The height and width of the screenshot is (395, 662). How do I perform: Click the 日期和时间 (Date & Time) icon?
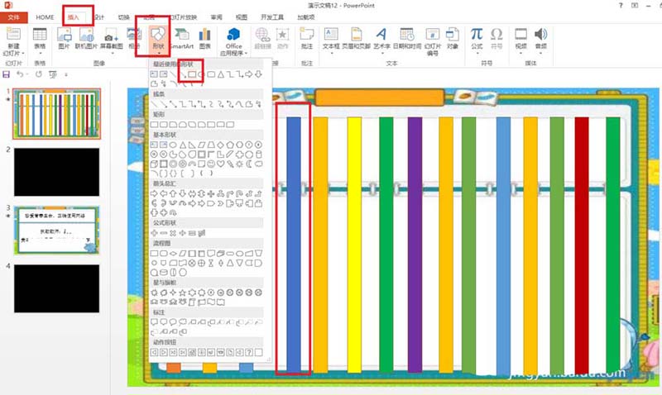point(407,38)
